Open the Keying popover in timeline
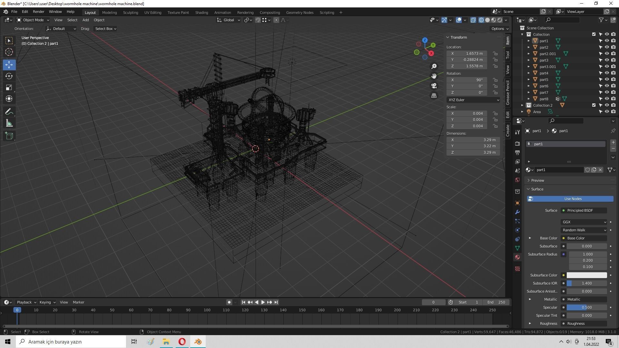This screenshot has width=619, height=348. [x=47, y=302]
